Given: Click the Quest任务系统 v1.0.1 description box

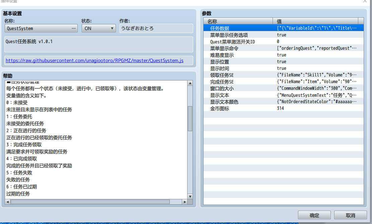Looking at the screenshot, I should point(99,44).
